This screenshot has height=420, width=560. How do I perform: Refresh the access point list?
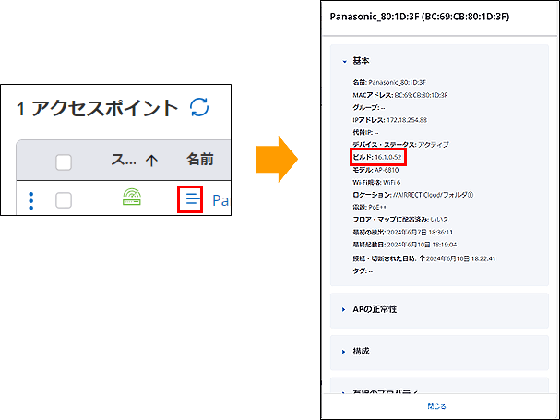pos(199,107)
